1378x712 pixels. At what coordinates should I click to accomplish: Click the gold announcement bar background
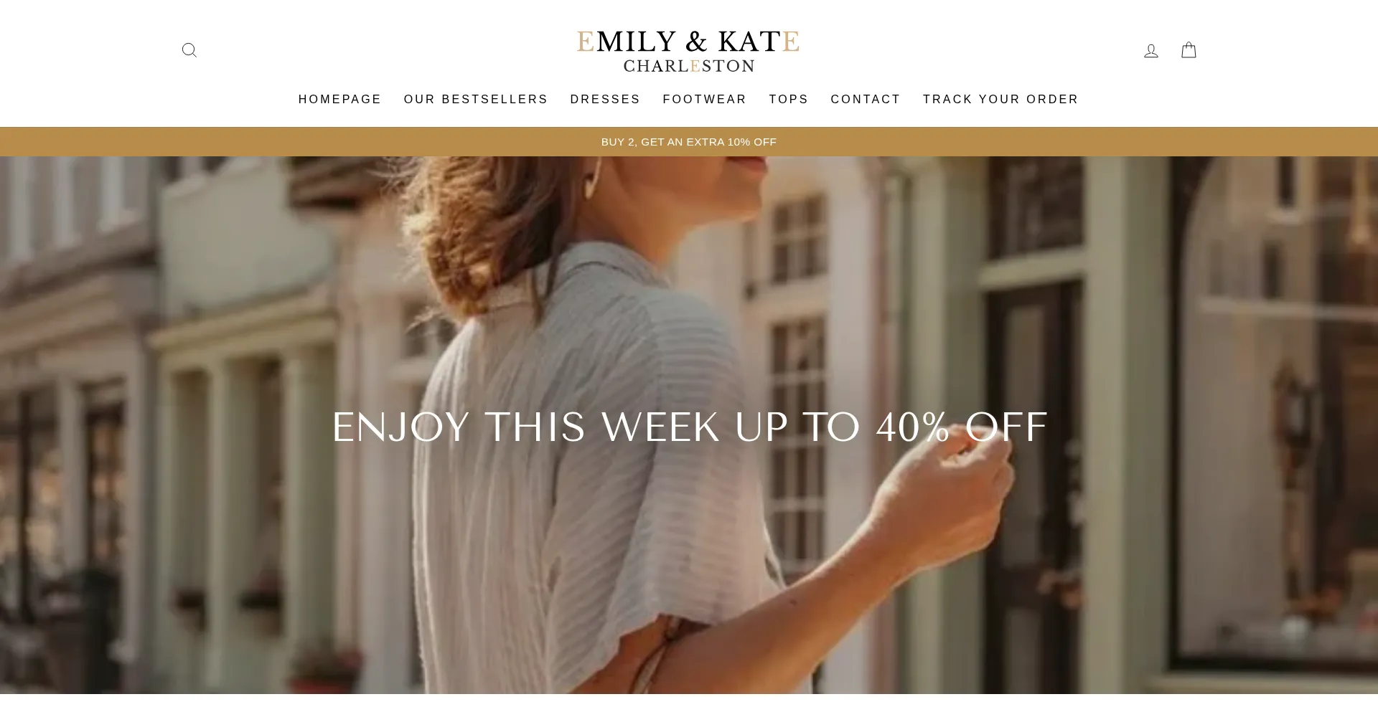click(x=287, y=142)
